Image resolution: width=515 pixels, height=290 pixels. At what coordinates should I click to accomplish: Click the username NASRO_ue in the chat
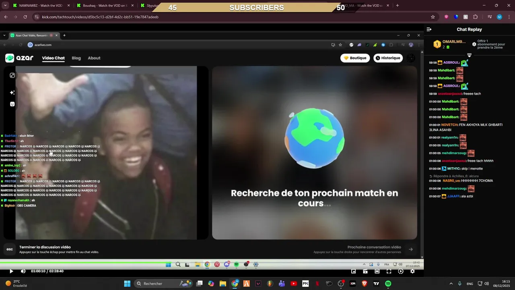(451, 181)
